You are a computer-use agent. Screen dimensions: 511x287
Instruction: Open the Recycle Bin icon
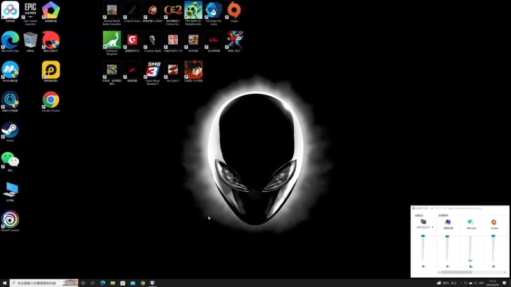30,41
